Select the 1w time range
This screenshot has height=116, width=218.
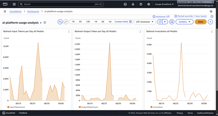110,22
